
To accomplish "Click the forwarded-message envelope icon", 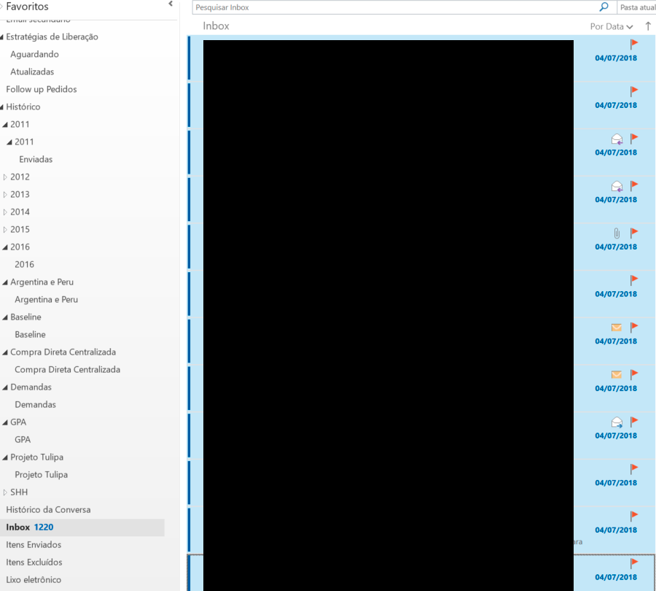I will click(617, 422).
